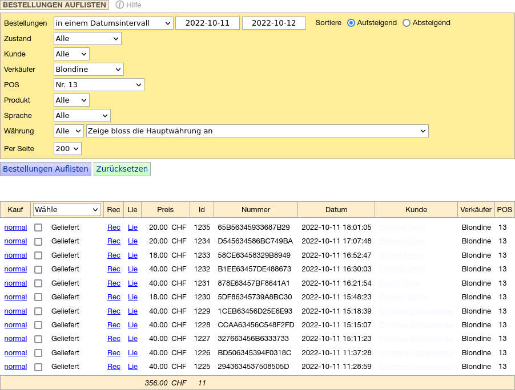
Task: Check the box for order 1230
Action: 38,297
